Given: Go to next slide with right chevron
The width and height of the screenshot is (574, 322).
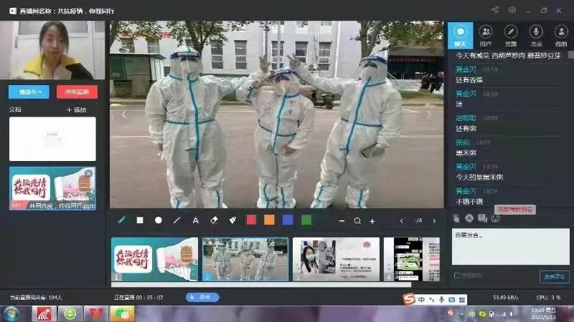Looking at the screenshot, I should (434, 221).
